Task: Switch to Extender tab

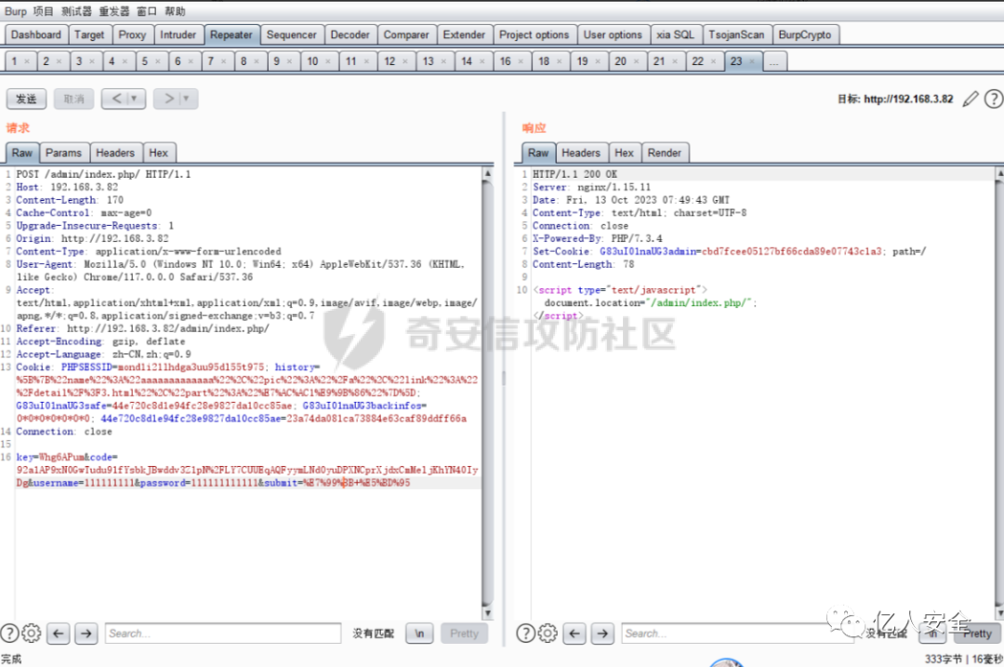Action: click(x=464, y=34)
